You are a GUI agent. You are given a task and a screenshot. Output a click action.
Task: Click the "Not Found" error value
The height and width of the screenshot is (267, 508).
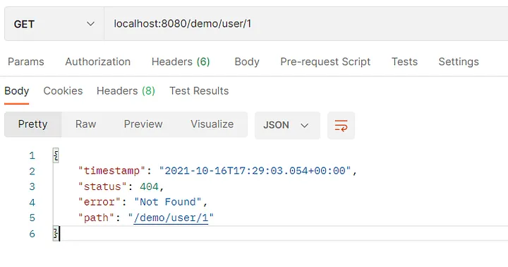pyautogui.click(x=167, y=202)
